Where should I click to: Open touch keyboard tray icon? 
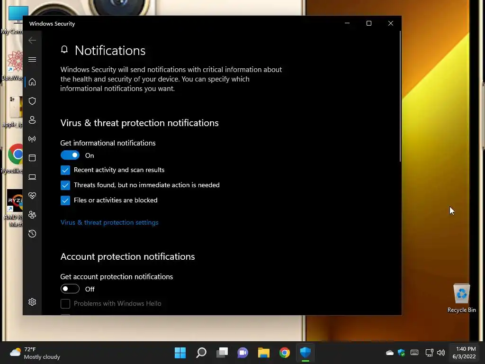[x=414, y=353]
